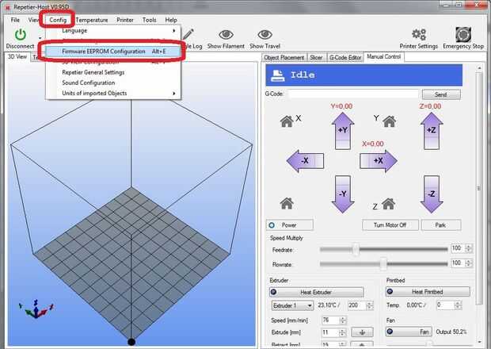
Task: Click the Disconnect power icon
Action: pyautogui.click(x=21, y=34)
